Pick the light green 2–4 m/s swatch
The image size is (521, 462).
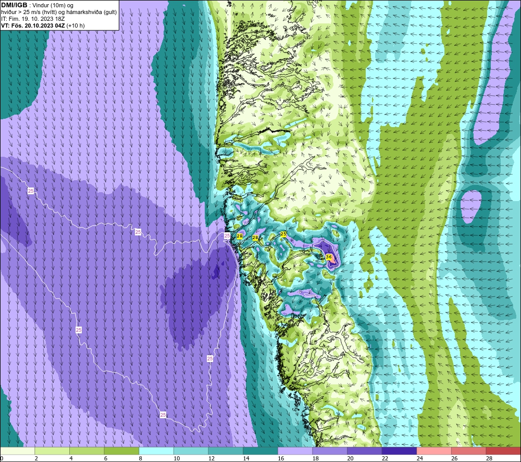(52, 451)
